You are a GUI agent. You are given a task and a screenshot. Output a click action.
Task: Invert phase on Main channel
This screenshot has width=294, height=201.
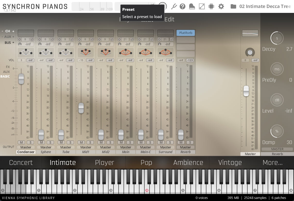tap(132, 39)
